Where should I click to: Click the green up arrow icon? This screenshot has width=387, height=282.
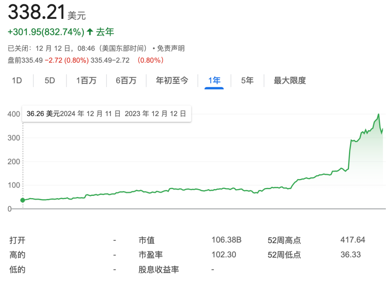[90, 32]
